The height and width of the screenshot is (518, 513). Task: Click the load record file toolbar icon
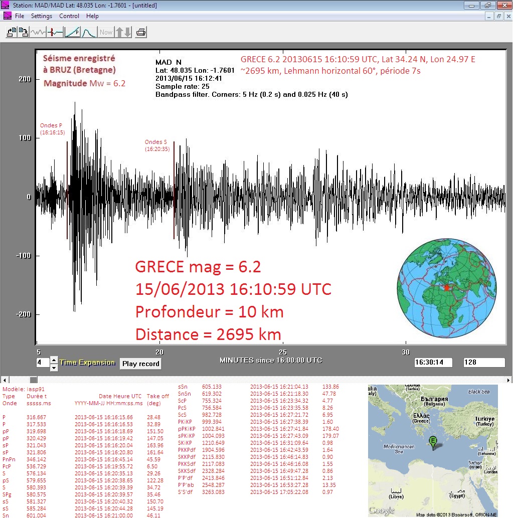(x=11, y=33)
